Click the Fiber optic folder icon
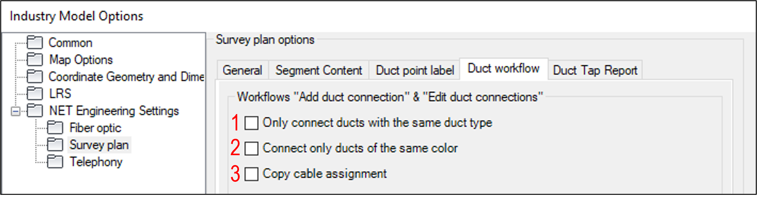Viewport: 757px width, 200px height. point(55,128)
